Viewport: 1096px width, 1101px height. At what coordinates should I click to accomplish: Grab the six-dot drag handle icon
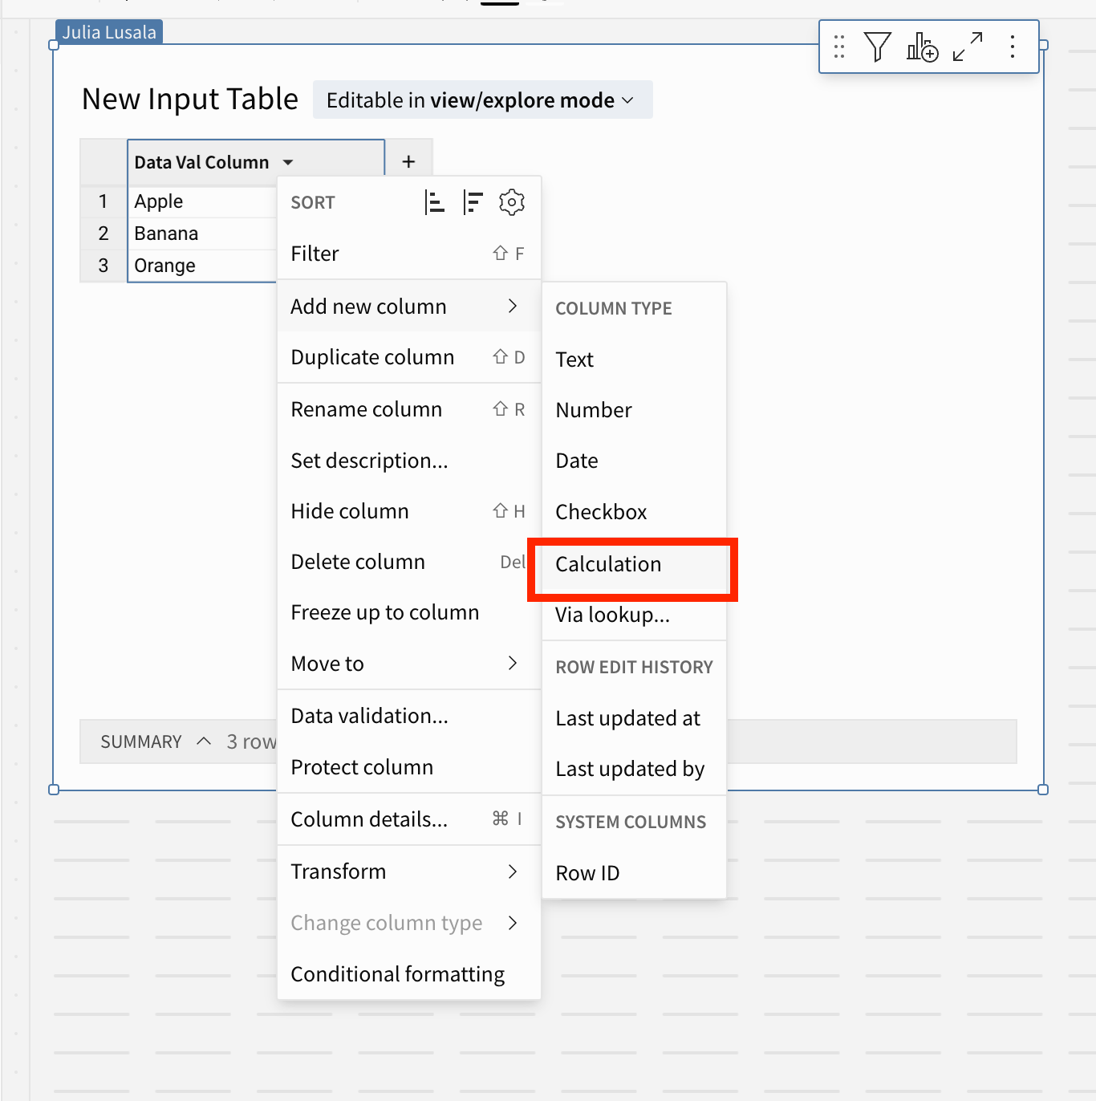pos(838,47)
